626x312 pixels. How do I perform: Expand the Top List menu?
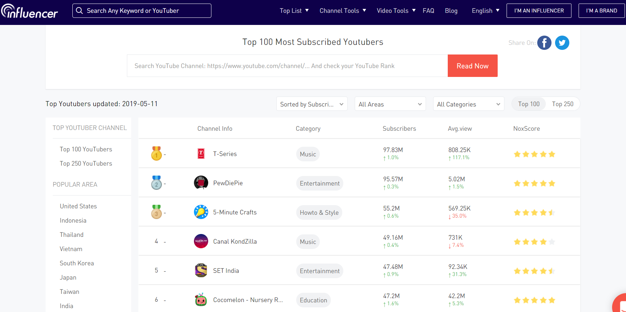(x=294, y=11)
